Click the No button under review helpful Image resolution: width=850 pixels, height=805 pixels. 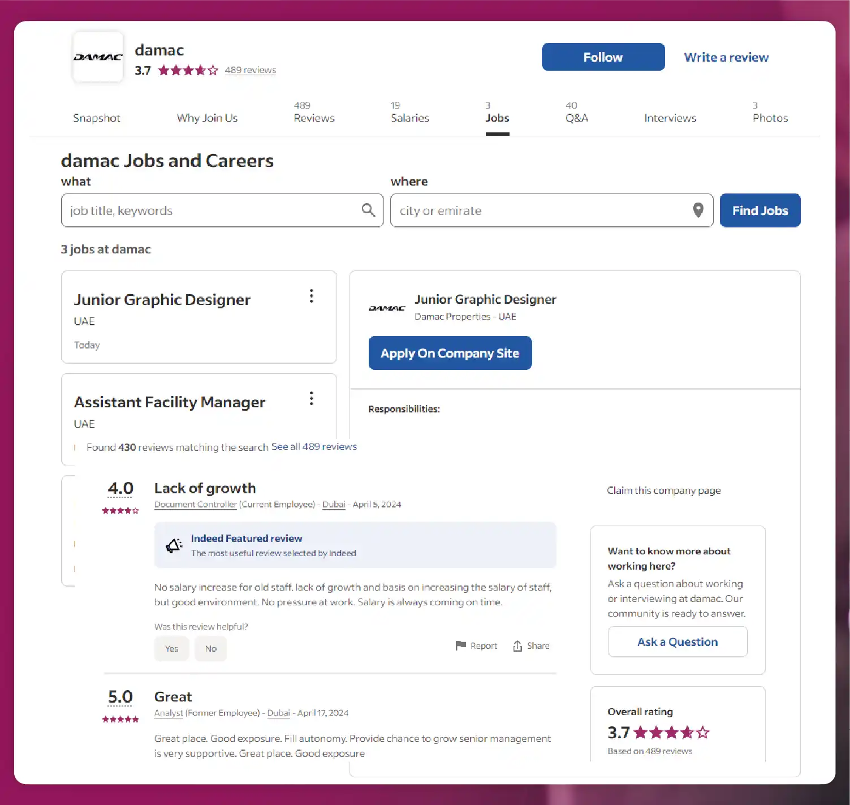pyautogui.click(x=210, y=648)
